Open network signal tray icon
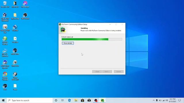The height and width of the screenshot is (103, 184). coord(164,100)
